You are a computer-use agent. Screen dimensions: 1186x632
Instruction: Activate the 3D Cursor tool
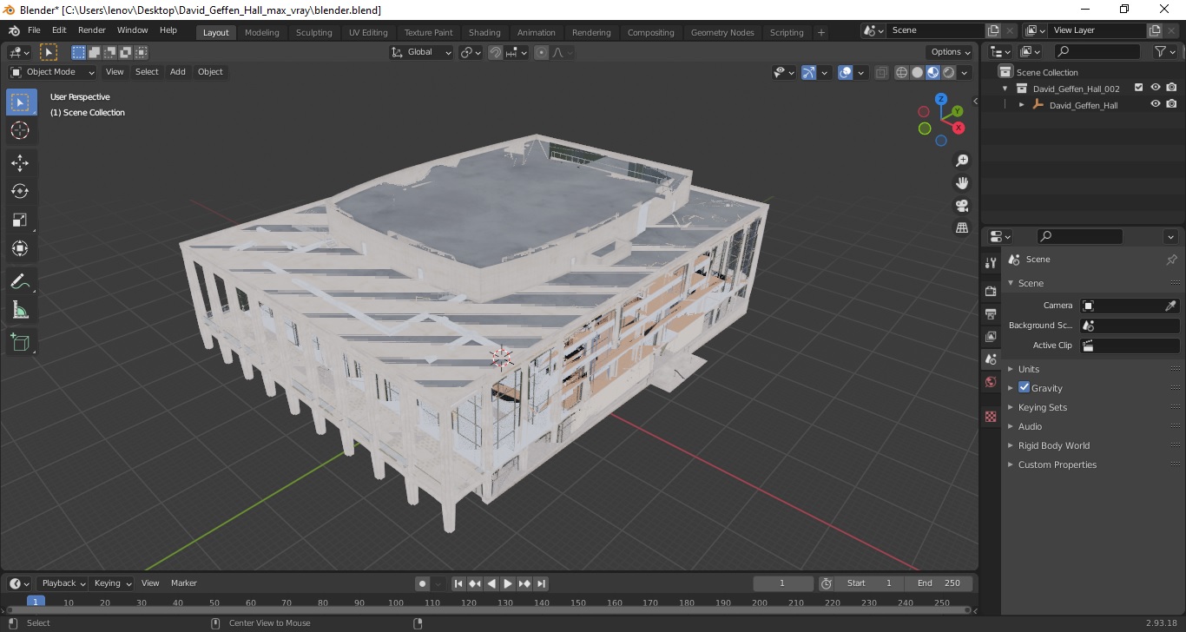[x=21, y=131]
